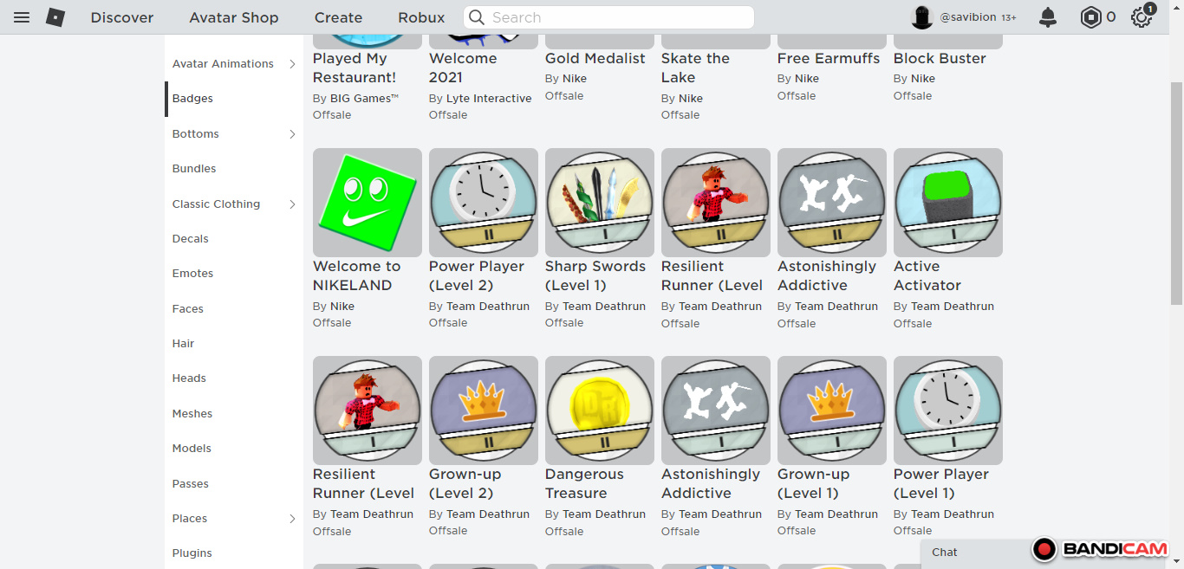
Task: Click the savibion avatar picture
Action: 922,17
